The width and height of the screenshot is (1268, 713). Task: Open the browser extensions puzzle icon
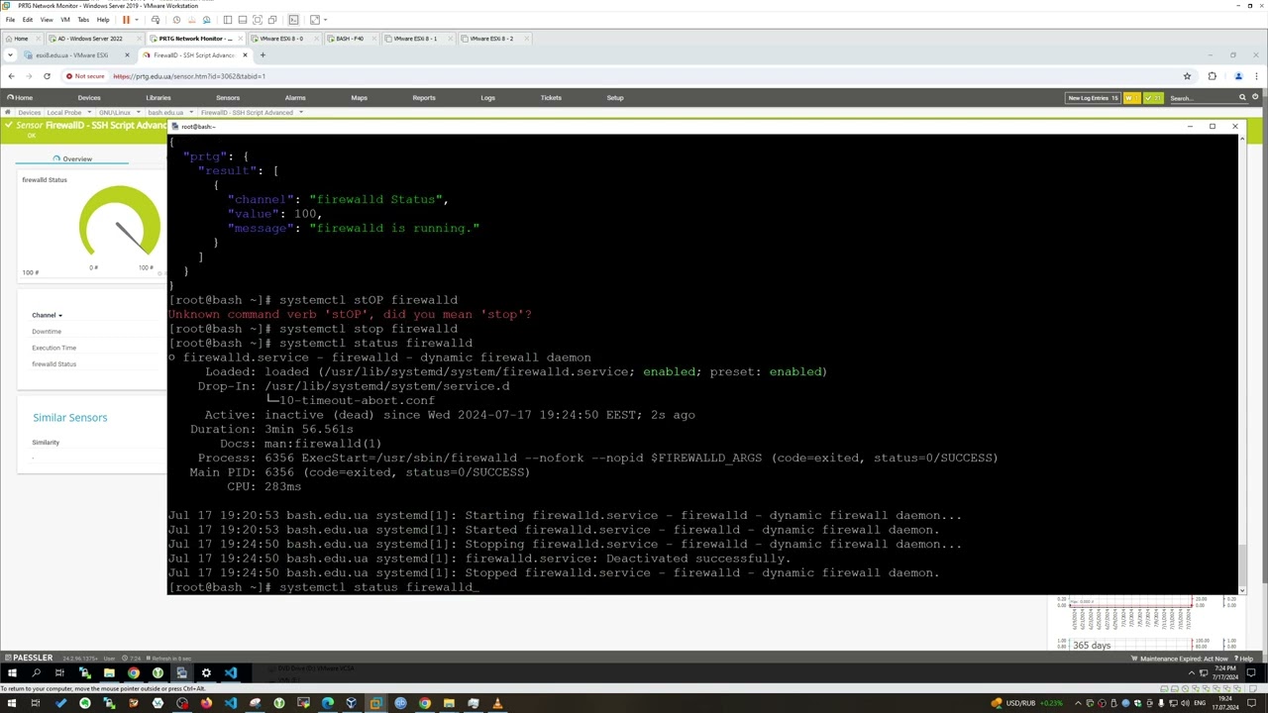pyautogui.click(x=1212, y=76)
